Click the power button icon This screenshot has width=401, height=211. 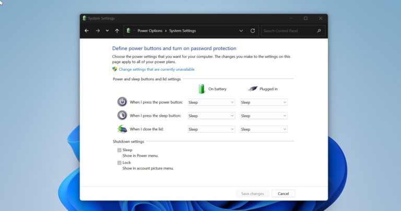tap(122, 102)
